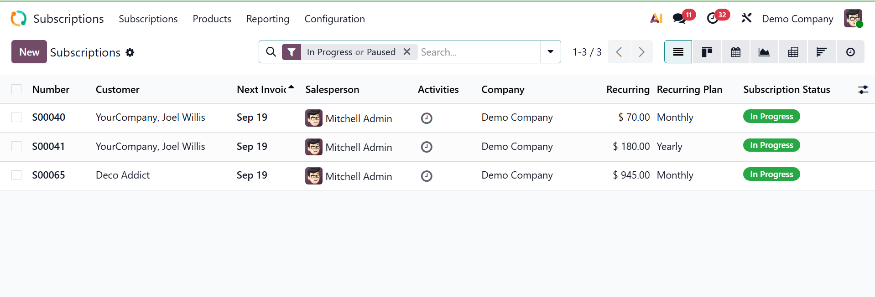Click the optional columns adjust icon
The image size is (875, 297).
click(x=863, y=90)
